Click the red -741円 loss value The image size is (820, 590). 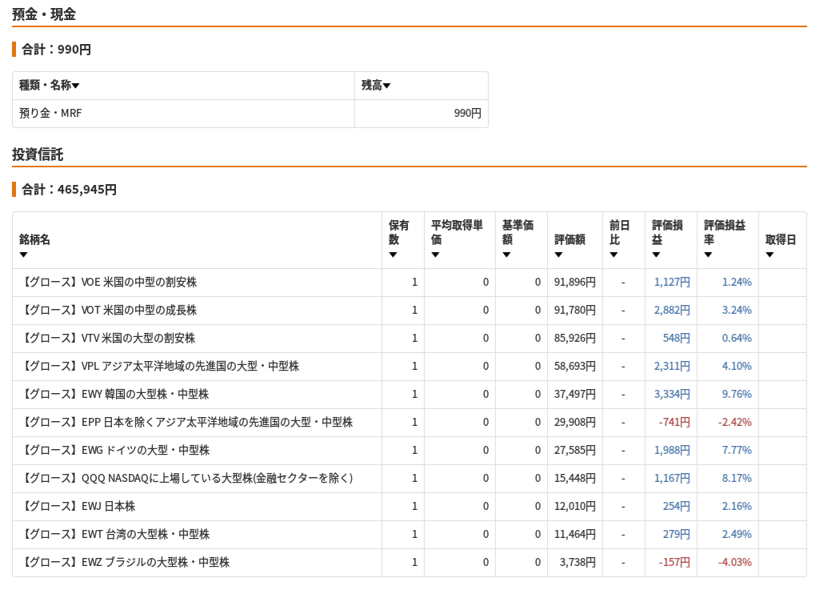coord(672,422)
